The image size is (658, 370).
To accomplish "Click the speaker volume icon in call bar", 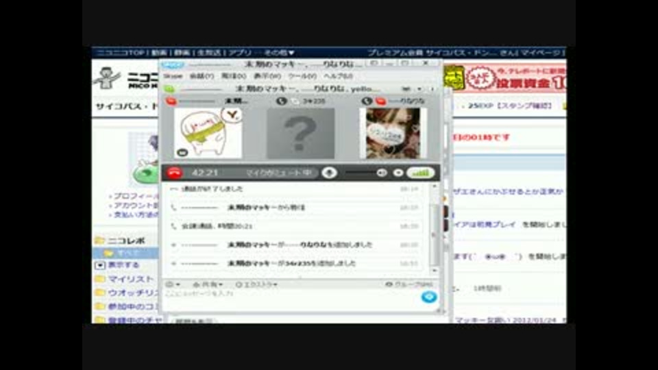I will coord(382,173).
